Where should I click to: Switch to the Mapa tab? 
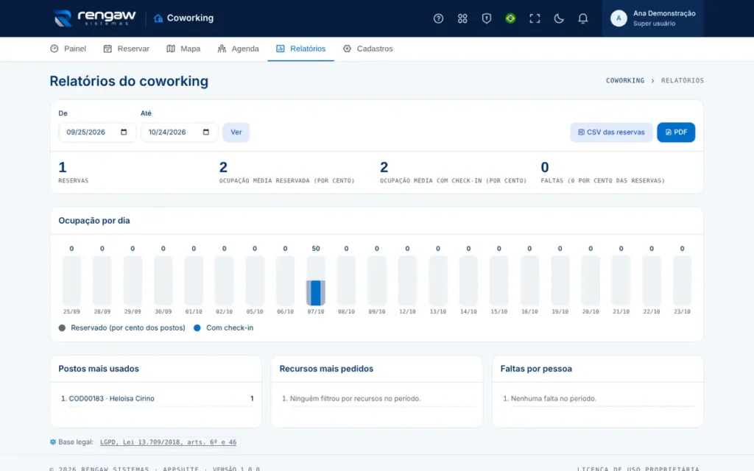coord(183,49)
